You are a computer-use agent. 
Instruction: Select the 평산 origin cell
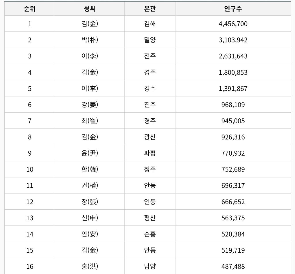[150, 218]
